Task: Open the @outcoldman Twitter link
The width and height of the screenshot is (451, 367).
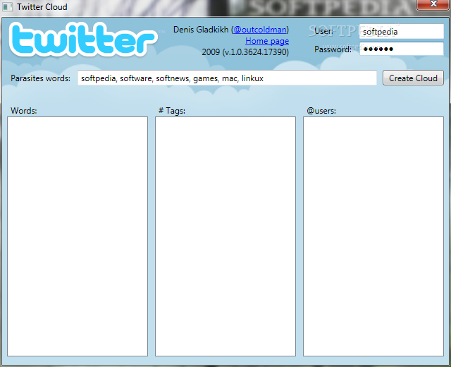Action: click(260, 30)
